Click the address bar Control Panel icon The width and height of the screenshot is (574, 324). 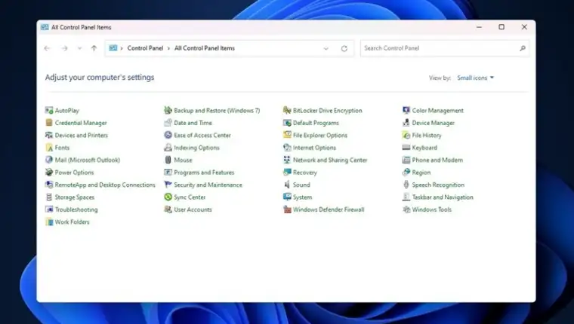pyautogui.click(x=113, y=48)
